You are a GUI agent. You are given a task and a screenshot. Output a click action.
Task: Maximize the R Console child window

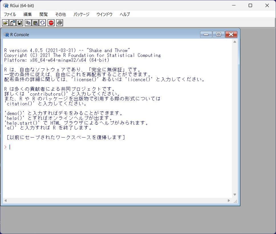tap(218, 34)
